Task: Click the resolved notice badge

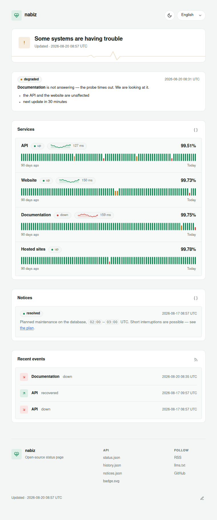Action: click(31, 313)
